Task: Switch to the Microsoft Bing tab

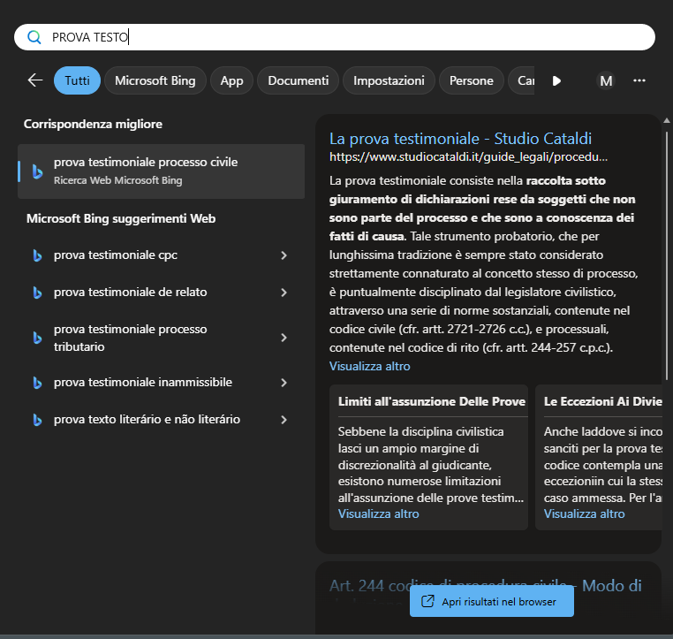Action: [x=155, y=80]
